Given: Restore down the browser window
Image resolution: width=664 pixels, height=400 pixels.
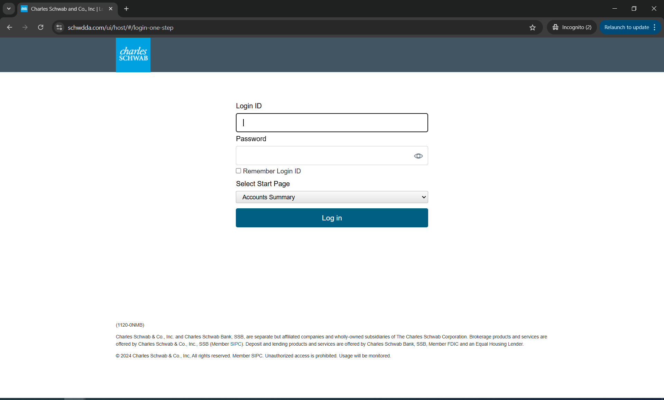Looking at the screenshot, I should pos(634,9).
